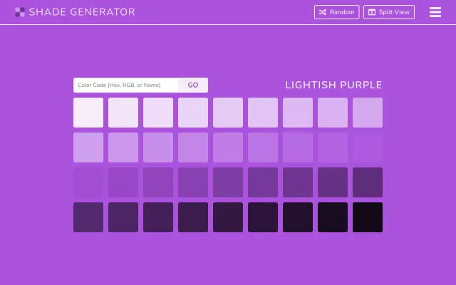Choose the seventh swatch in the third row
Screen dimensions: 456x285
tap(298, 182)
